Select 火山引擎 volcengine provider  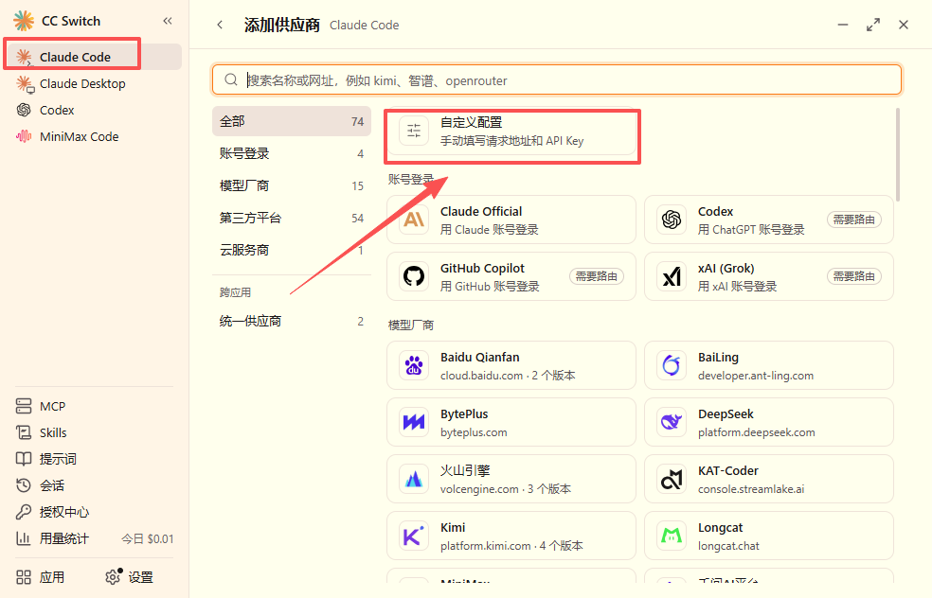(x=511, y=479)
